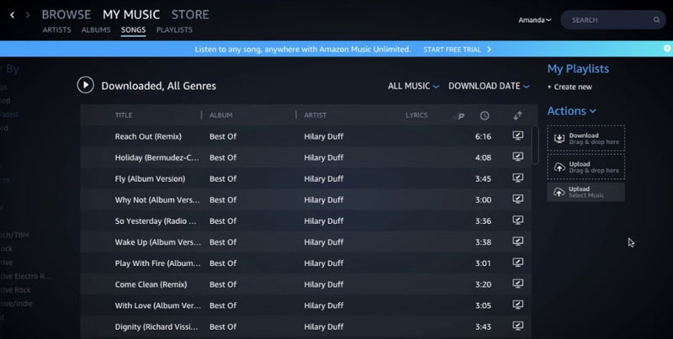Click device icon for Come Clean (Remix)
Image resolution: width=673 pixels, height=339 pixels.
[518, 283]
